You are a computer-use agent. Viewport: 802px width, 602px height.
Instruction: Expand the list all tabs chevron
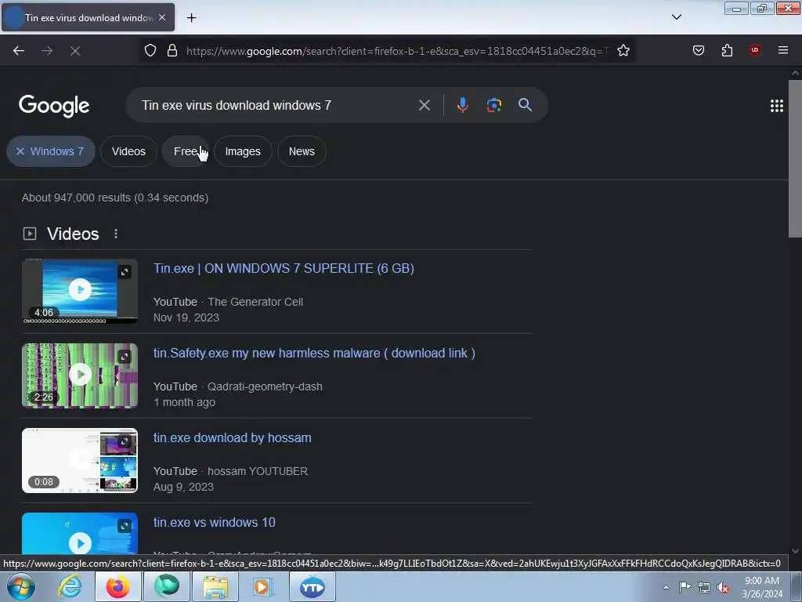(x=676, y=17)
